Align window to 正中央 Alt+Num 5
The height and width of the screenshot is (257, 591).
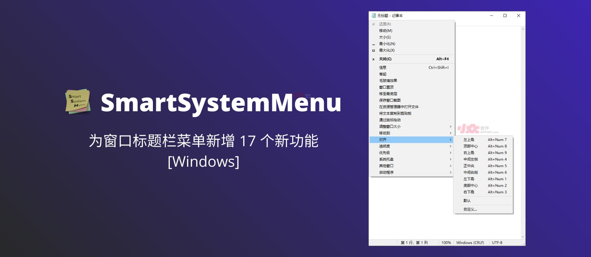click(483, 166)
